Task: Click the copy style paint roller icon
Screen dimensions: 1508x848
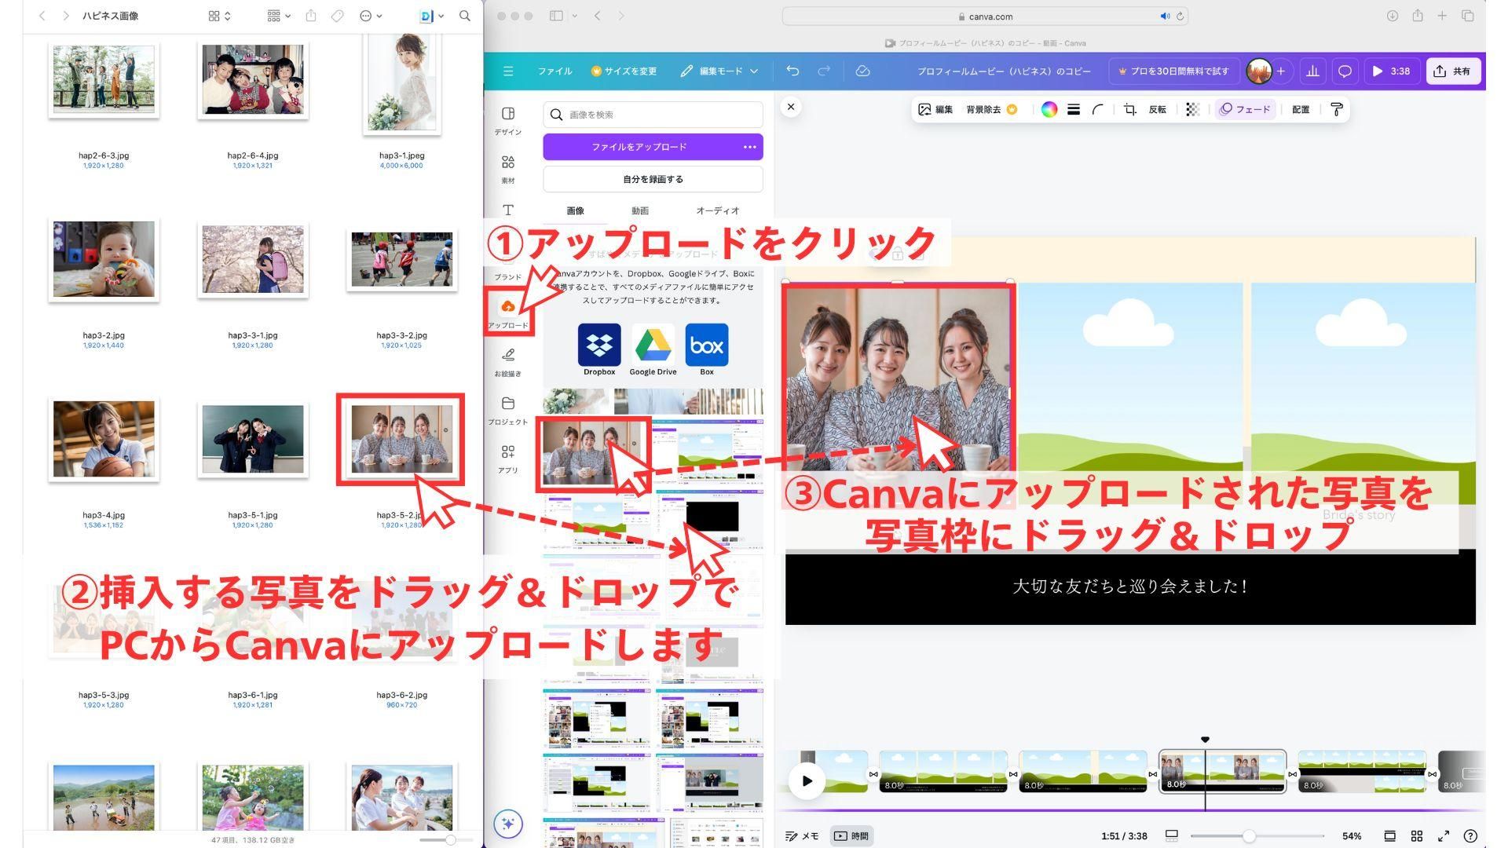Action: [1336, 109]
